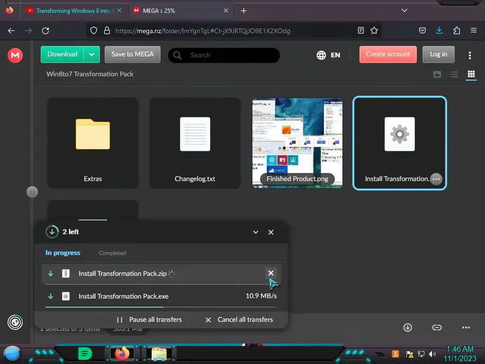Open the more options dots on Install Transformation tile

436,179
